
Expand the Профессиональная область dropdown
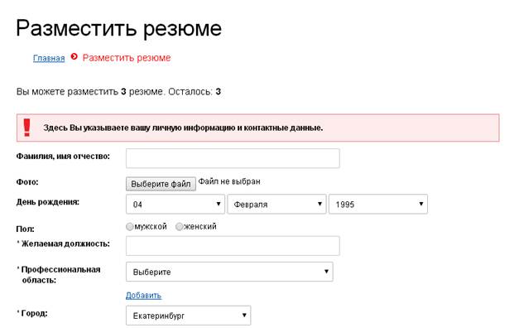pos(229,272)
